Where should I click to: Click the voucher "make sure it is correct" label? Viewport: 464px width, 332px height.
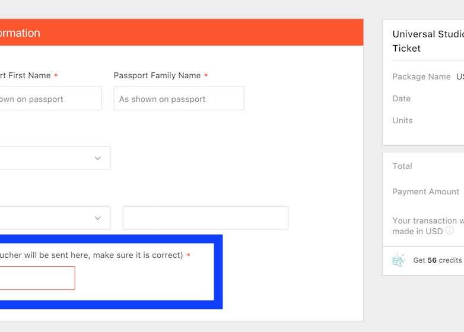[92, 255]
